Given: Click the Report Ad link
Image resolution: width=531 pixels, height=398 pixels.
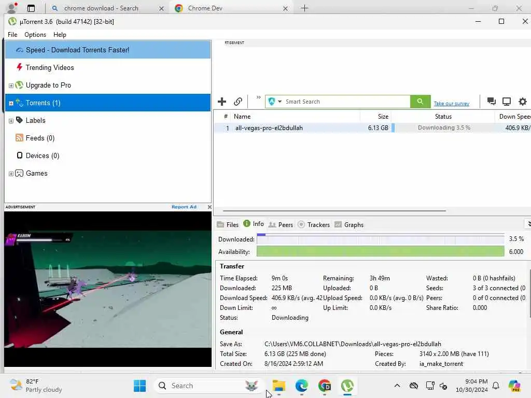Looking at the screenshot, I should (184, 207).
